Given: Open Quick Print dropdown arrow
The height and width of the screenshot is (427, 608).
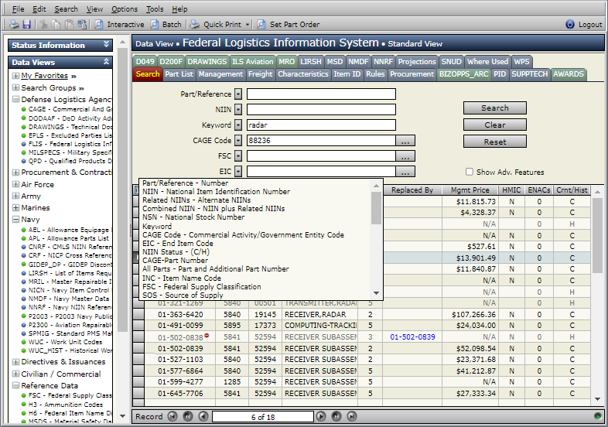Looking at the screenshot, I should tap(248, 25).
